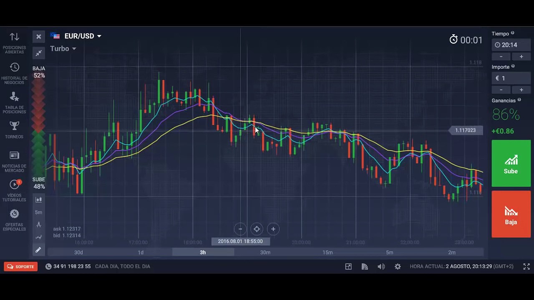Image resolution: width=534 pixels, height=300 pixels.
Task: Change the 5m candle interval setting
Action: [38, 212]
